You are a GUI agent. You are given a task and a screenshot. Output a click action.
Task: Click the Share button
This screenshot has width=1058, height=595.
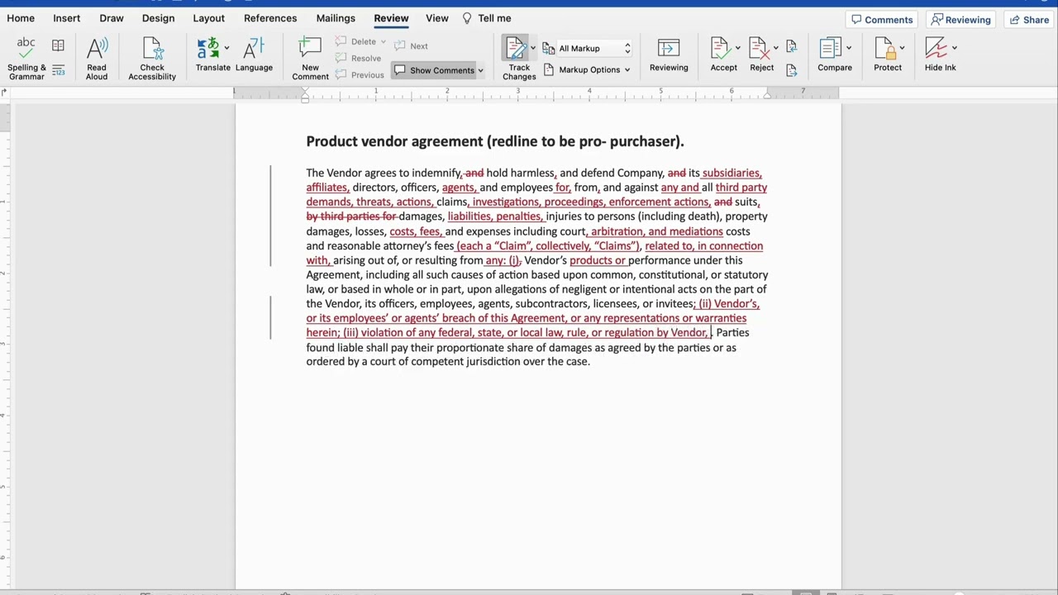pyautogui.click(x=1028, y=20)
